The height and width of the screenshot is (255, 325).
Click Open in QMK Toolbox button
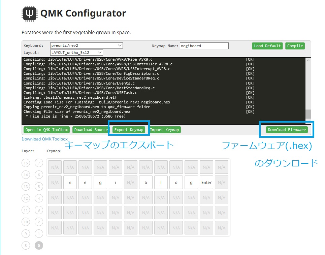click(x=46, y=130)
